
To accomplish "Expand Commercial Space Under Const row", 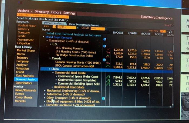I will 56,76.
